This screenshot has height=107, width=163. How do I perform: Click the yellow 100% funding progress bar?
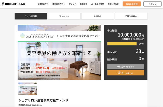point(122,44)
